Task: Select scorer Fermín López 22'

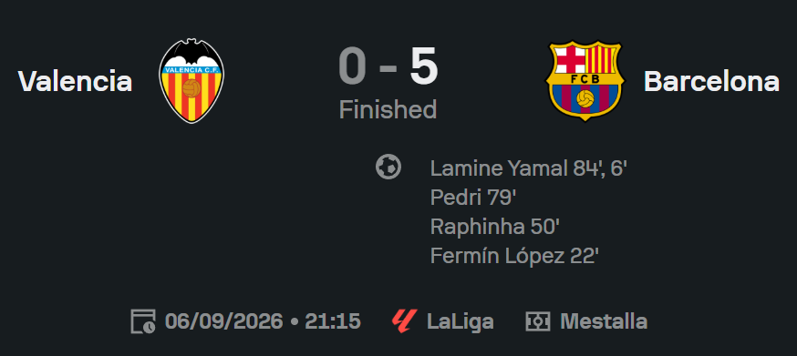Action: pyautogui.click(x=515, y=256)
